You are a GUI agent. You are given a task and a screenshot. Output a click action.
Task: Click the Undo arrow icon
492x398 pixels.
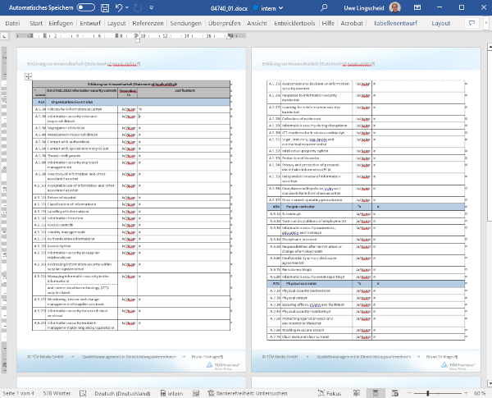coord(118,7)
